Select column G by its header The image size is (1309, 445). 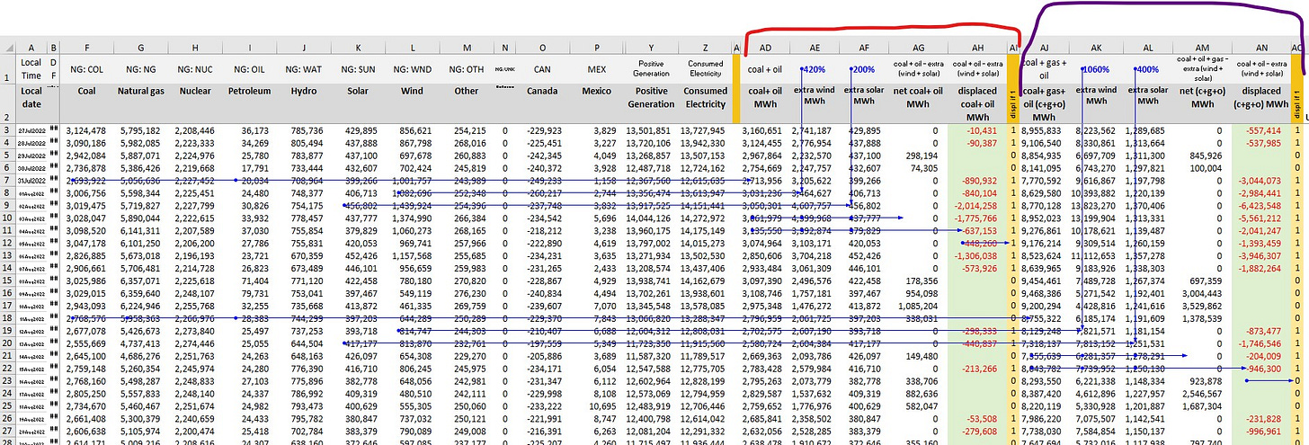click(x=142, y=48)
